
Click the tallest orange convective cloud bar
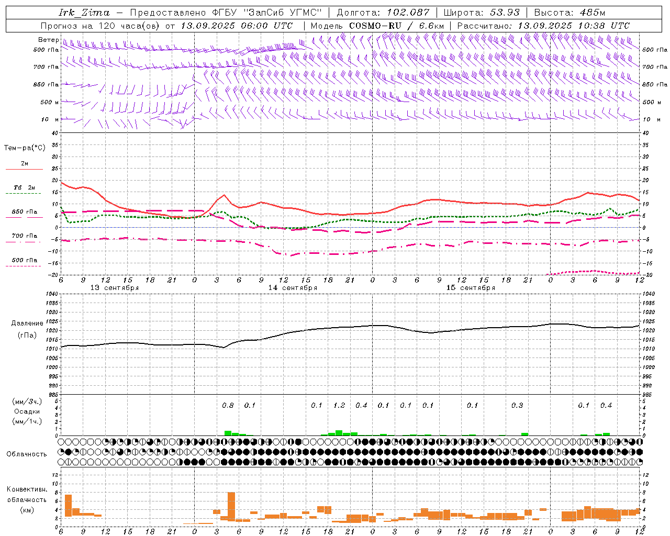pos(231,506)
